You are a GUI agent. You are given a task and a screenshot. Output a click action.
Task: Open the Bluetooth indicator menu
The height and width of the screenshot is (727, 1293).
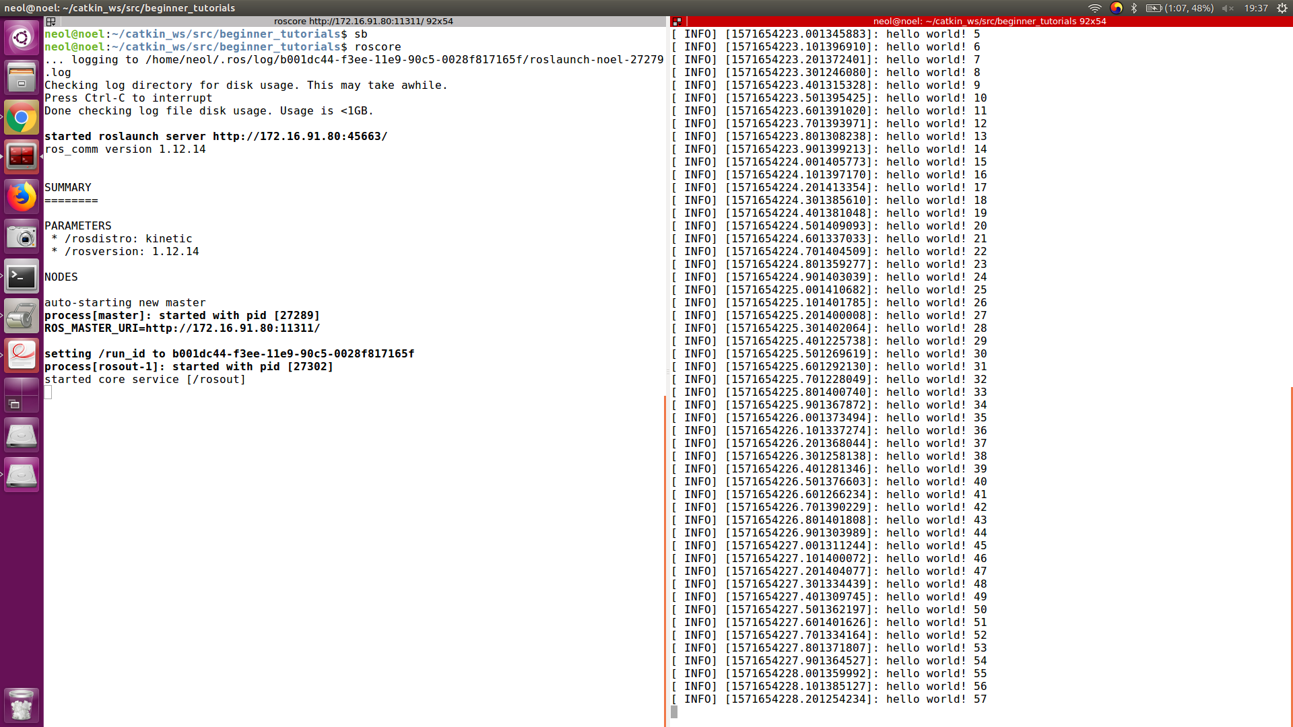(x=1134, y=8)
